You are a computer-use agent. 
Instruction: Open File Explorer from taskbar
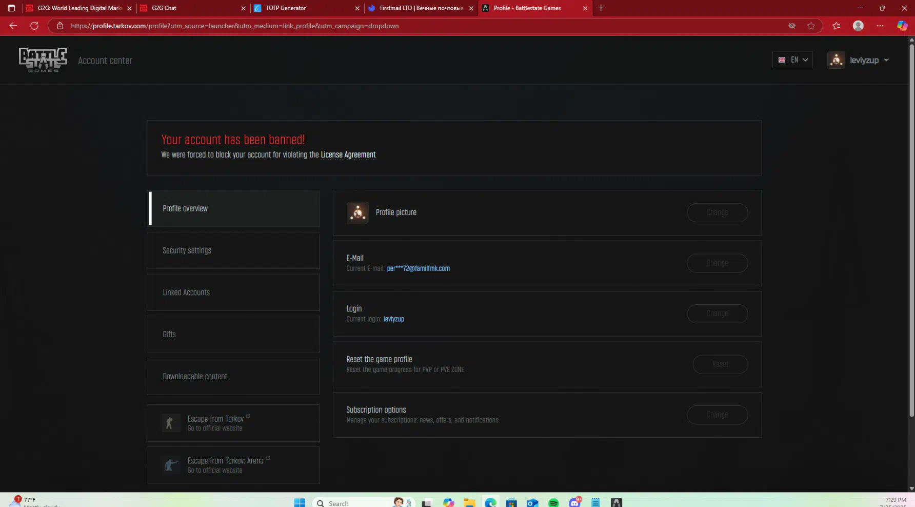pos(469,503)
